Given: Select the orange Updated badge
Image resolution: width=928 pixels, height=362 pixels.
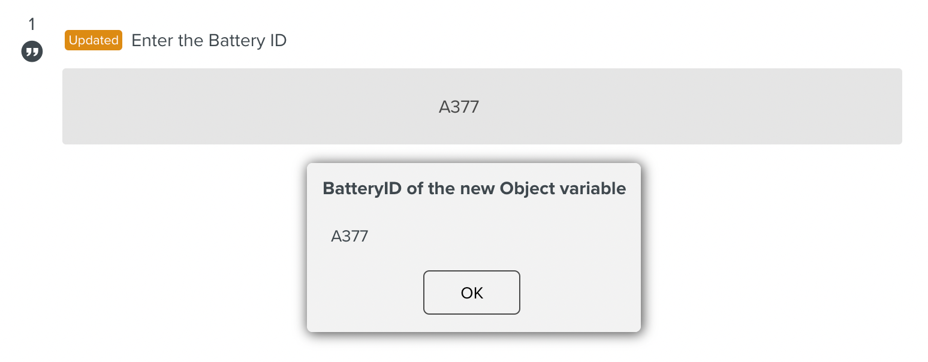Looking at the screenshot, I should [93, 40].
